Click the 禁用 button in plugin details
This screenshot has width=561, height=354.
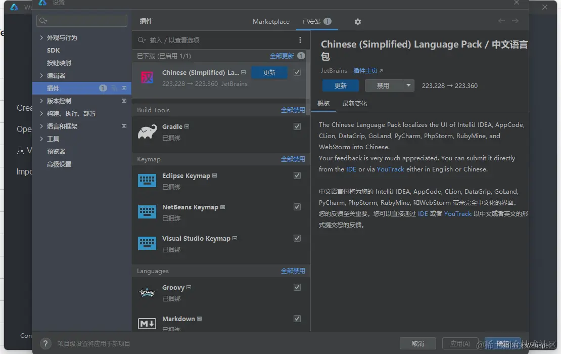[x=384, y=85]
